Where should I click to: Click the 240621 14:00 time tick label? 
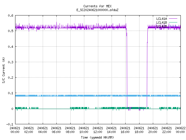(111, 130)
